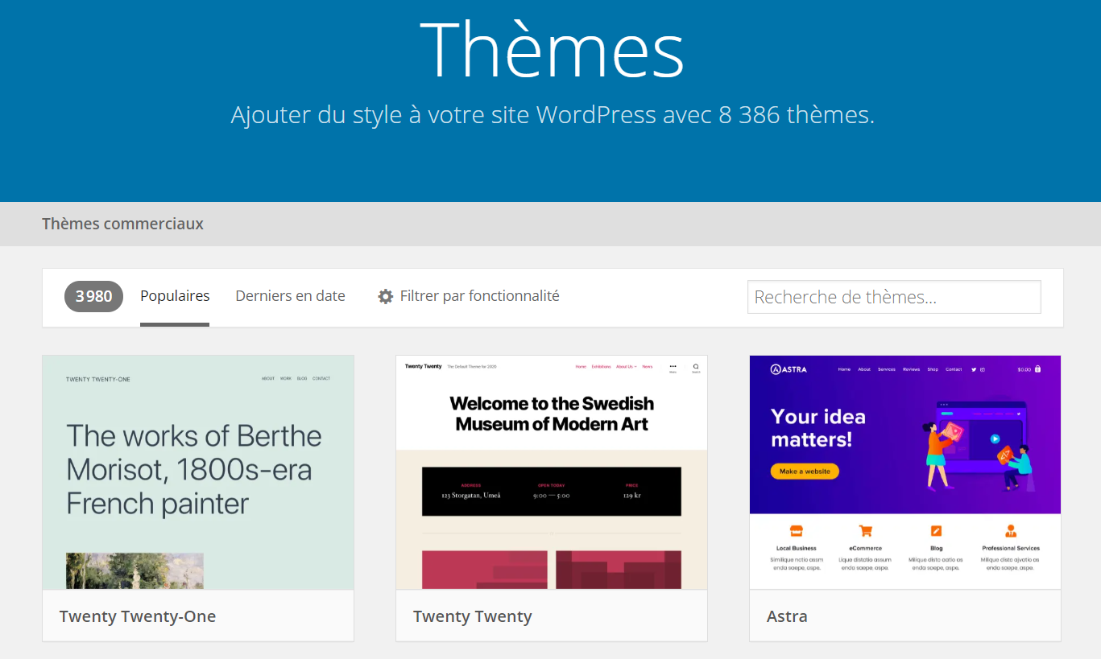Viewport: 1101px width, 659px height.
Task: Switch to the Populaires tab
Action: [175, 296]
